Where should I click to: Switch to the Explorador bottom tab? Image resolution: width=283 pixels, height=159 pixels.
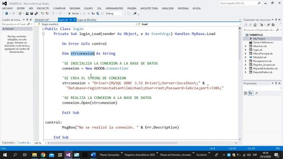(x=9, y=143)
